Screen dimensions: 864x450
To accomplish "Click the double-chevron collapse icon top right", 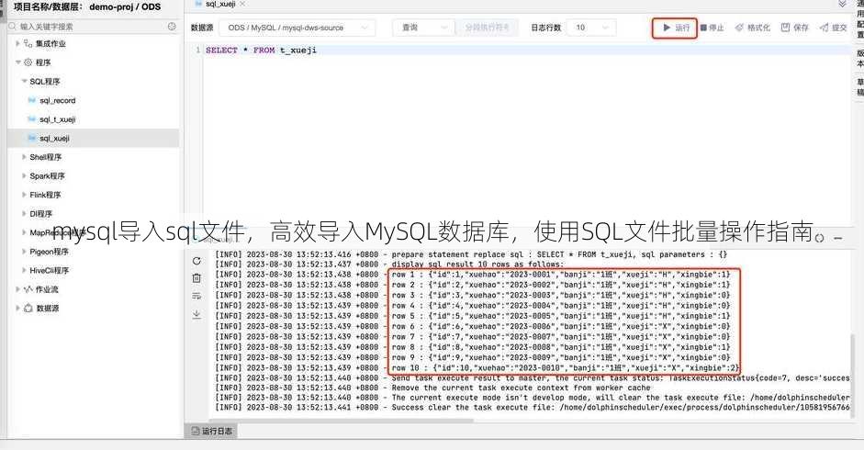I will (842, 5).
